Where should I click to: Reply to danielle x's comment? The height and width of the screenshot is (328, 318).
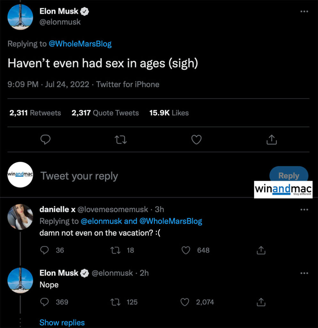[x=44, y=250]
